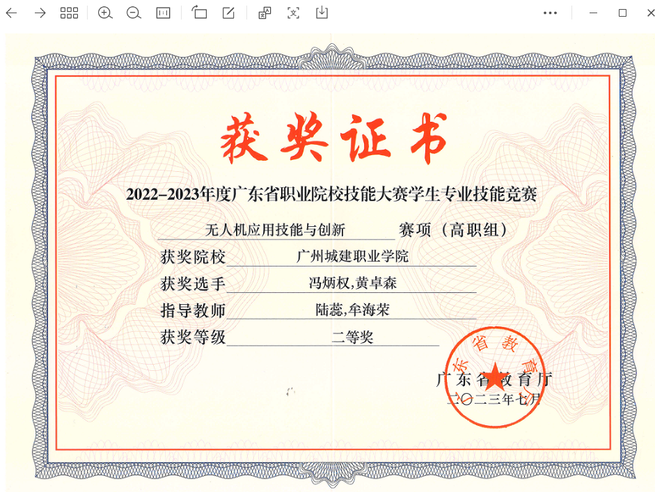
Task: Show the image at 1:1 actual size
Action: pyautogui.click(x=164, y=13)
